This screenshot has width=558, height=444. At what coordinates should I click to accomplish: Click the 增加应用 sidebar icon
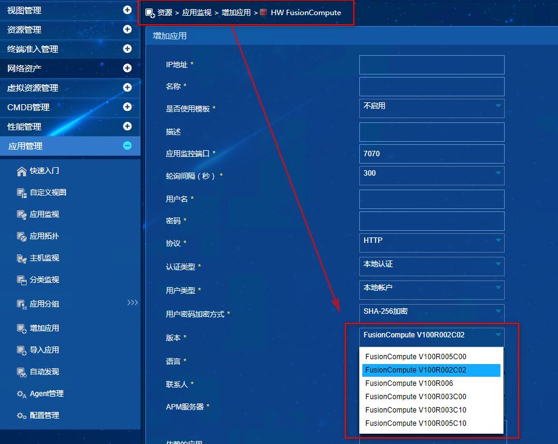point(21,328)
